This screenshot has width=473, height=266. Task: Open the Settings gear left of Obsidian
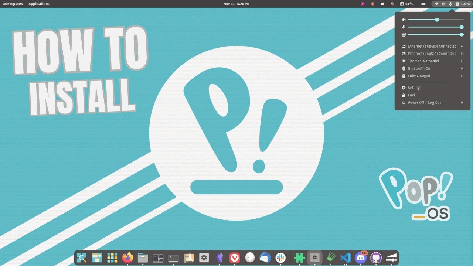point(204,258)
